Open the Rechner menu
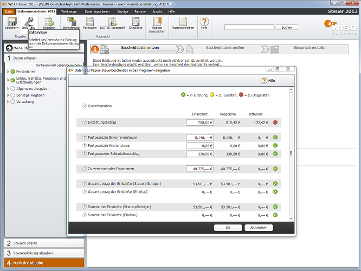This screenshot has height=271, width=361. (140, 11)
